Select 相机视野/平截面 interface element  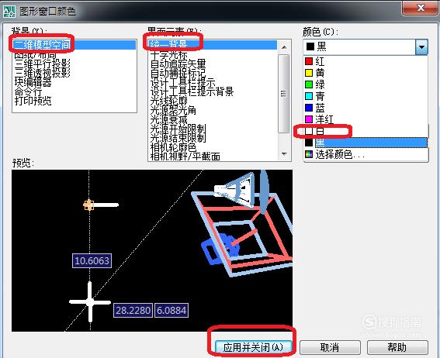pyautogui.click(x=185, y=156)
